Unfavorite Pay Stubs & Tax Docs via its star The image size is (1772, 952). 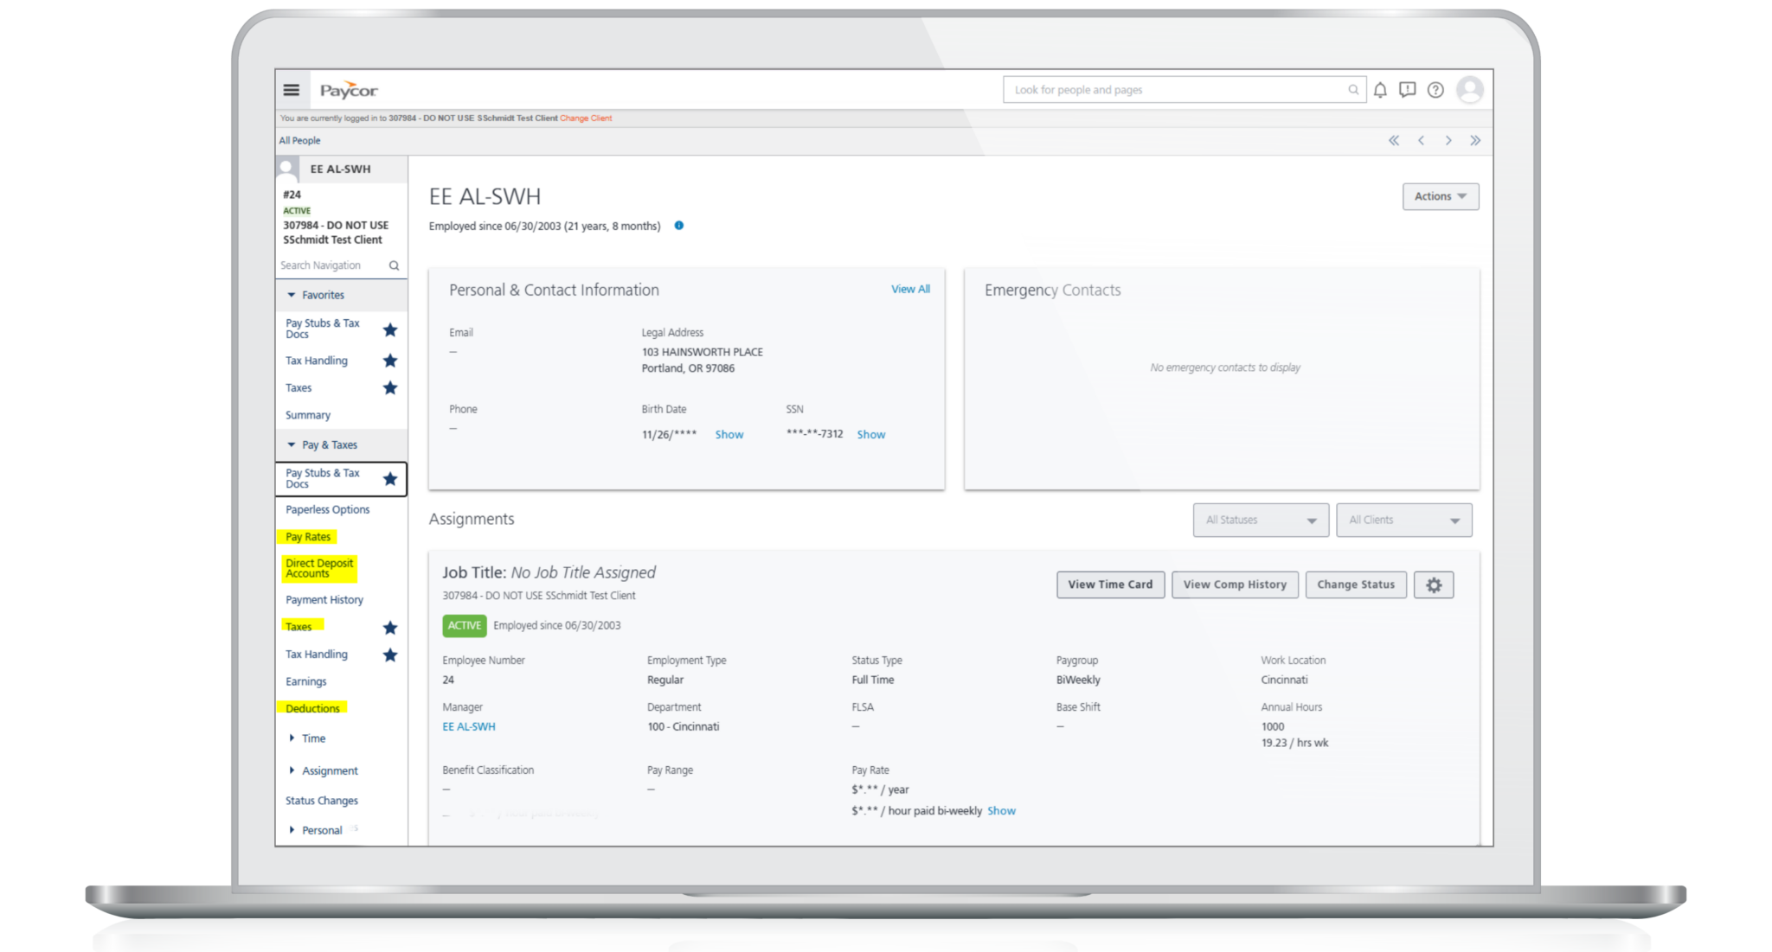[x=390, y=329]
